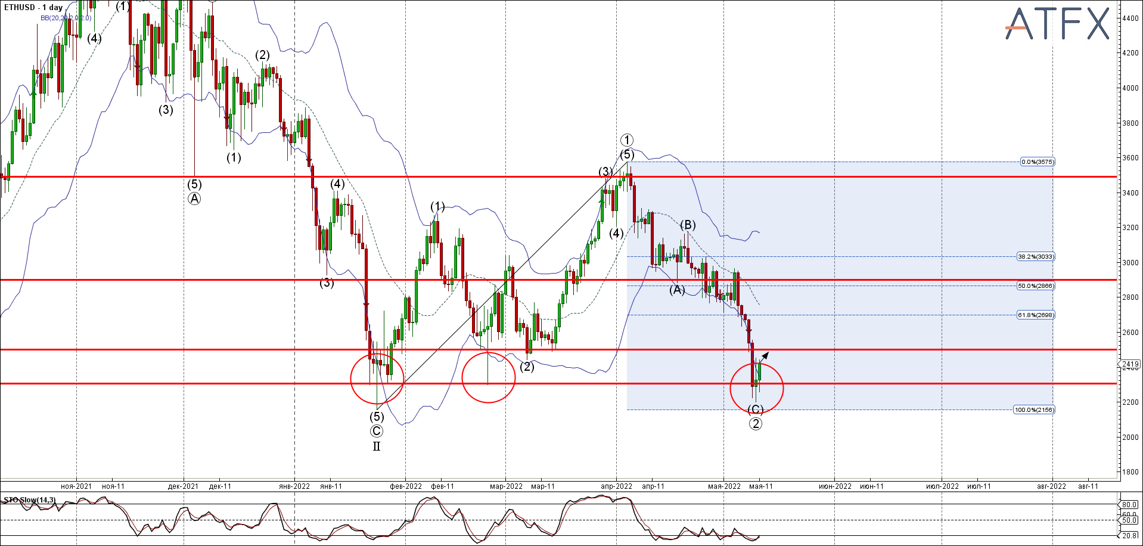Click the 2000 price axis label
1143x546 pixels.
tap(1130, 437)
